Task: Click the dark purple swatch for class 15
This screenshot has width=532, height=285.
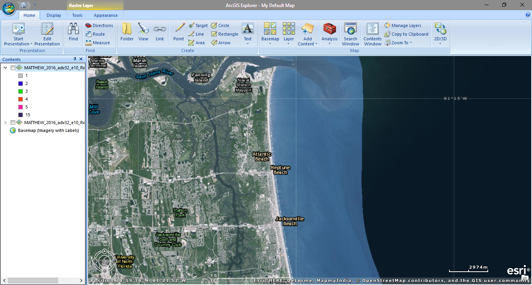Action: coord(21,115)
